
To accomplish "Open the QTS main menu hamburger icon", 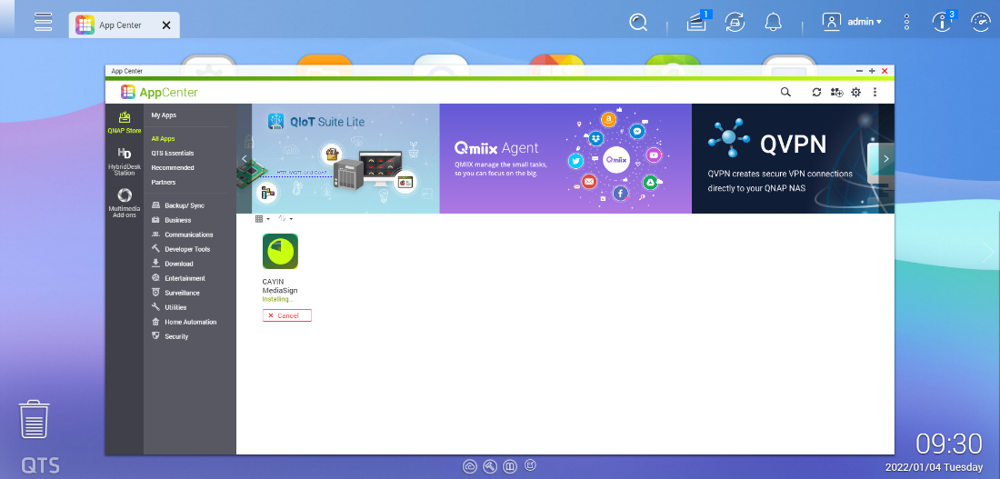I will coord(44,21).
